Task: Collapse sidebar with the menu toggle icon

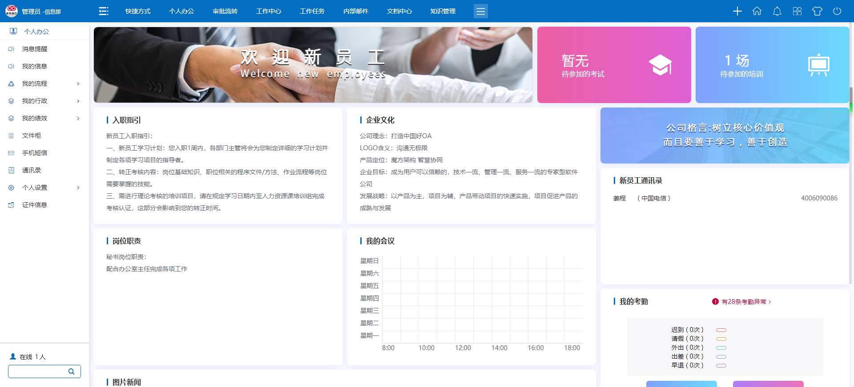Action: [x=104, y=11]
